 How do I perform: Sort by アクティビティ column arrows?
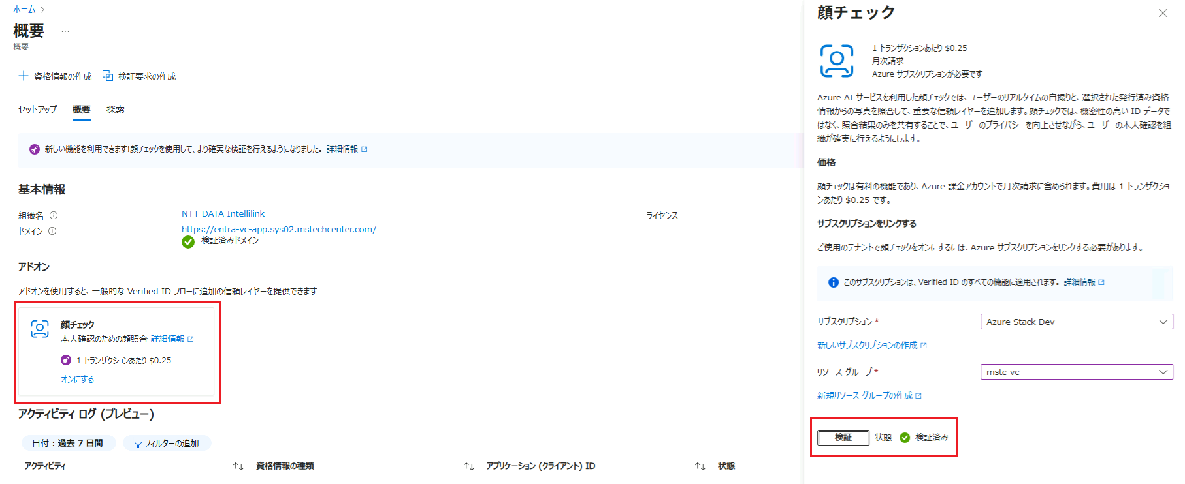(x=238, y=466)
